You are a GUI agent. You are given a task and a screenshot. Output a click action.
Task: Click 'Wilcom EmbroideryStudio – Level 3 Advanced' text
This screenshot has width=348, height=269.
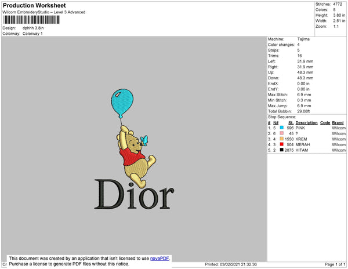(x=44, y=12)
